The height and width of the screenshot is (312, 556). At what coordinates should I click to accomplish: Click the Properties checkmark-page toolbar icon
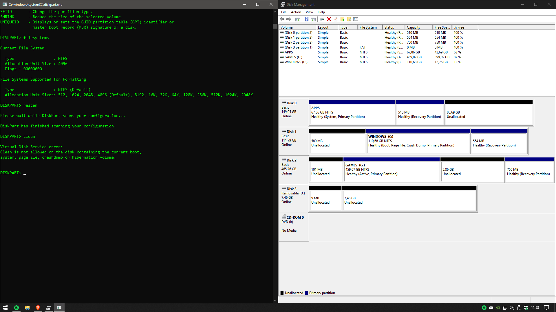pos(336,19)
